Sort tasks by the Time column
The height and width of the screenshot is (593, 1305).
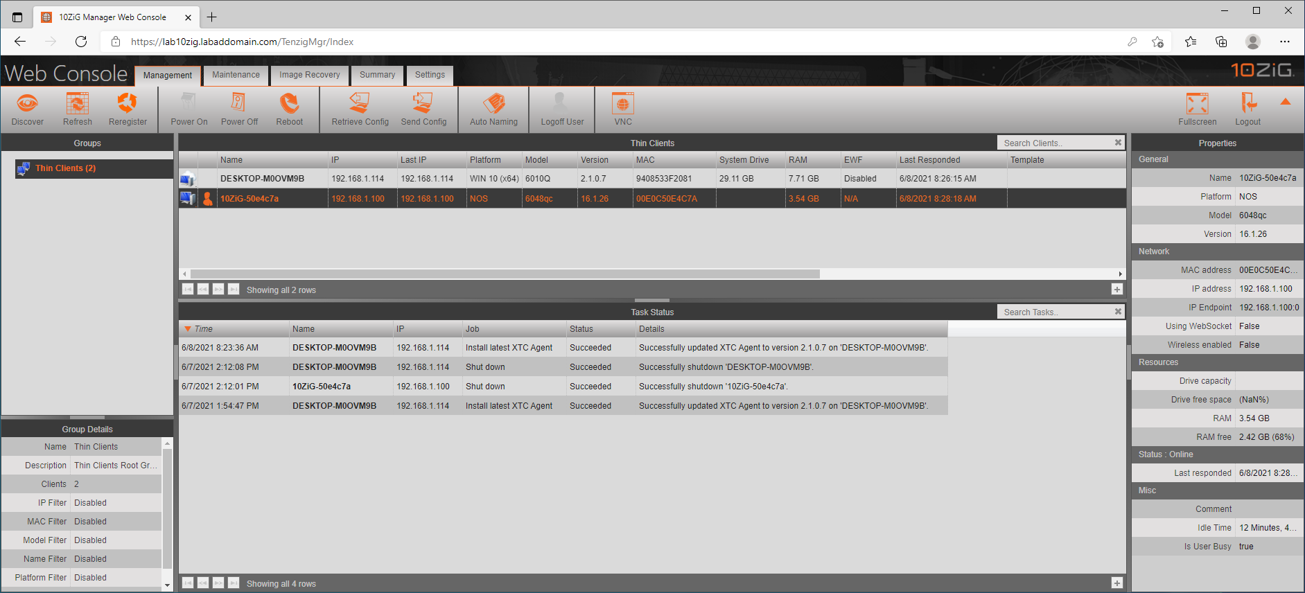pos(204,329)
